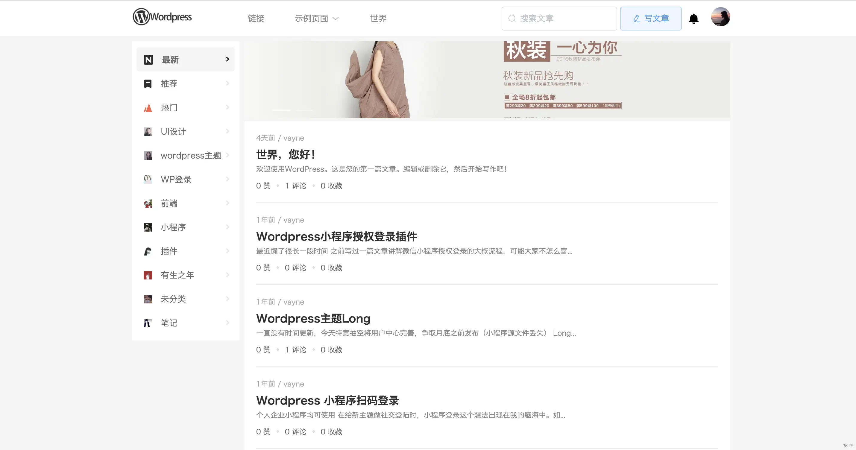
Task: Click chevron next to 小程序
Action: pos(228,227)
